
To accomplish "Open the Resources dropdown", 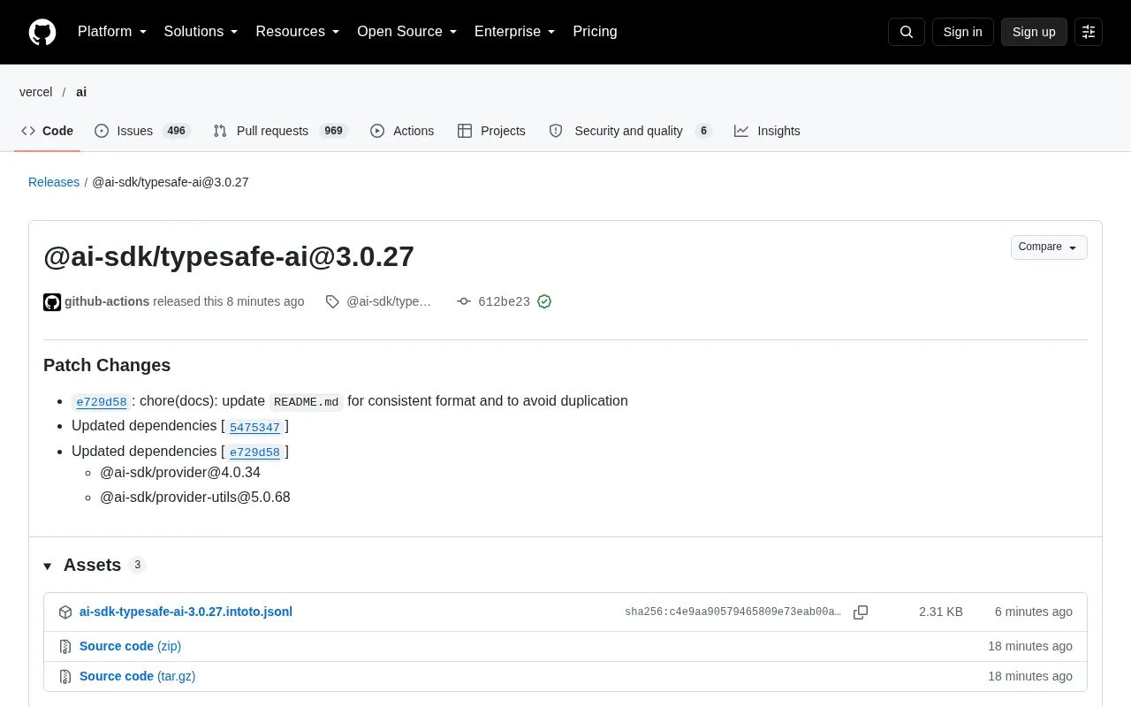I will (x=298, y=32).
